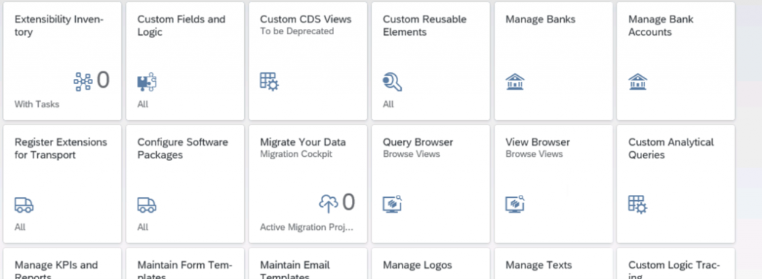Viewport: 762px width, 279px height.
Task: Click the Extensibility Inventory network icon
Action: 83,82
